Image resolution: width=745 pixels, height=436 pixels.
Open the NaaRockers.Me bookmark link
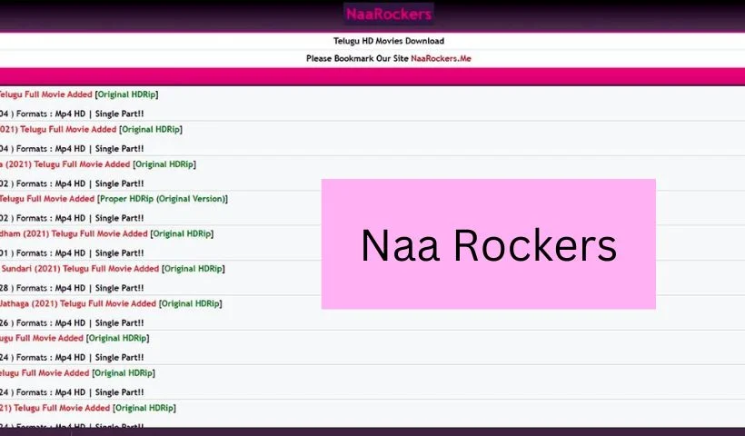(441, 58)
